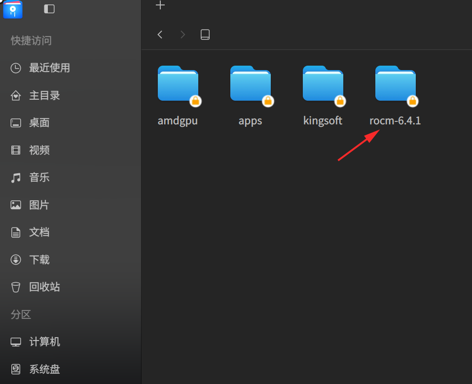
Task: Open a new tab with plus icon
Action: (160, 5)
